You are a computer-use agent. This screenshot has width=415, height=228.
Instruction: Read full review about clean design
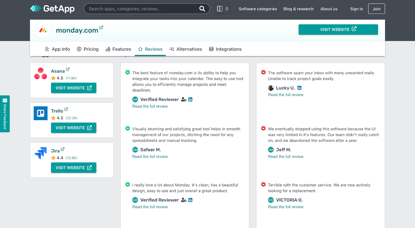pos(150,207)
